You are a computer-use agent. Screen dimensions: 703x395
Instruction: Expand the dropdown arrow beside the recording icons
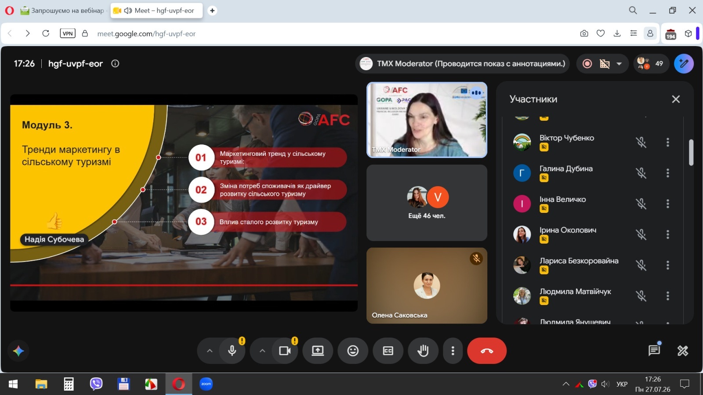point(619,64)
